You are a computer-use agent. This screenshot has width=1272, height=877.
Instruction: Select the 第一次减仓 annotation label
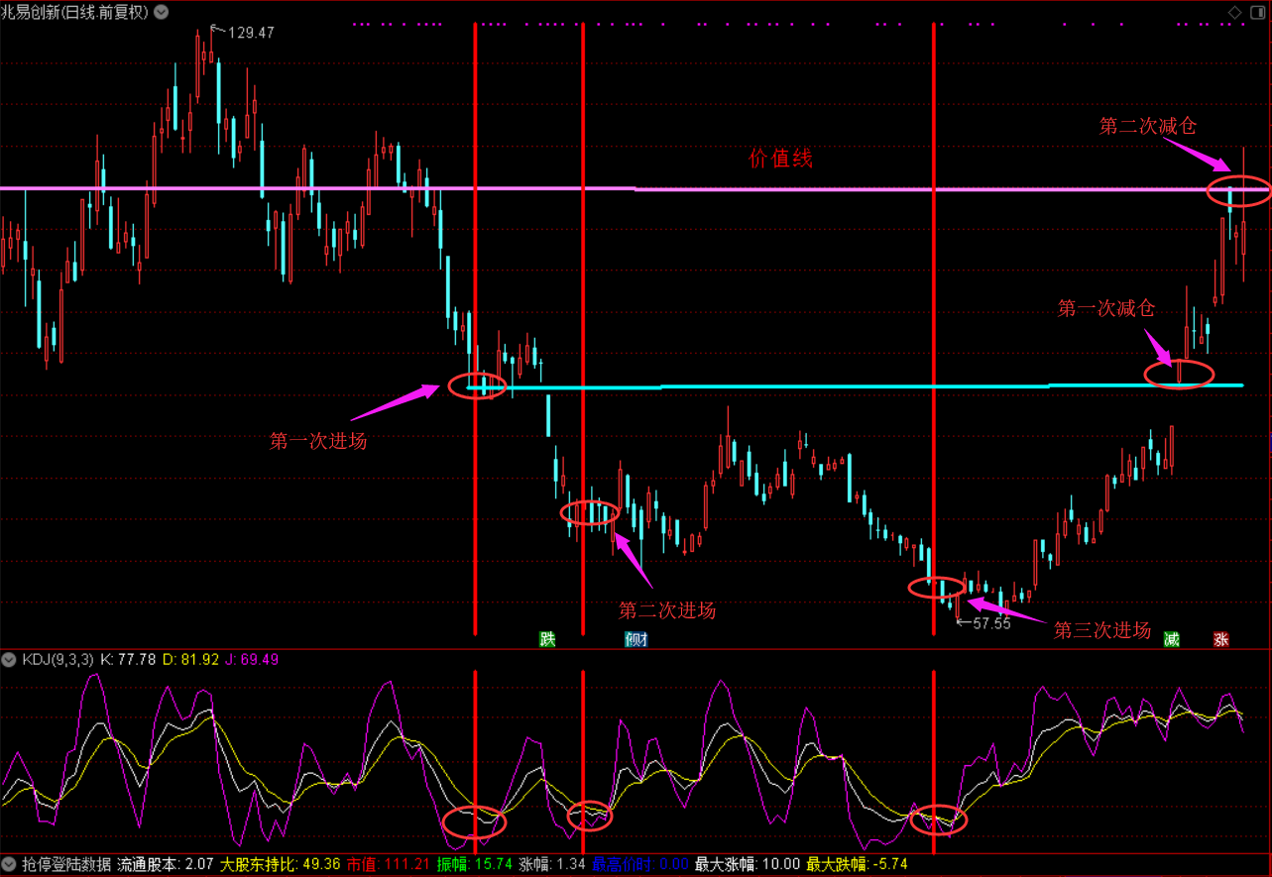pos(1105,308)
